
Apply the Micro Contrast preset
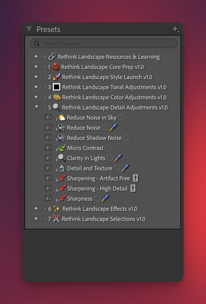85,148
